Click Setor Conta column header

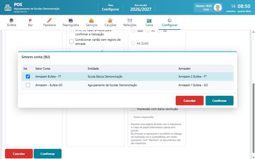(x=43, y=69)
